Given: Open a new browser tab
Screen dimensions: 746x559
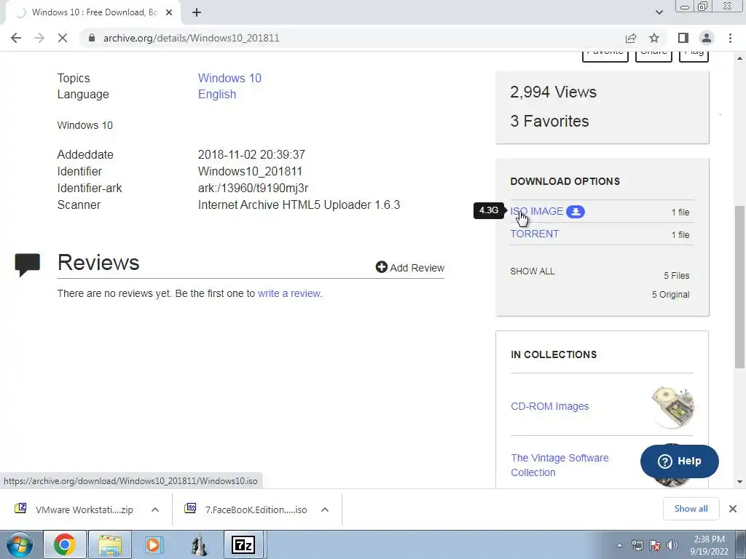Looking at the screenshot, I should tap(197, 12).
